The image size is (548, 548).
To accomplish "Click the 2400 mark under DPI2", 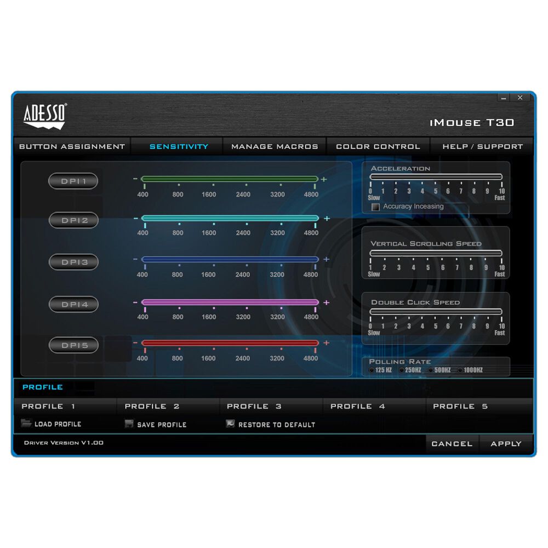I will (243, 233).
